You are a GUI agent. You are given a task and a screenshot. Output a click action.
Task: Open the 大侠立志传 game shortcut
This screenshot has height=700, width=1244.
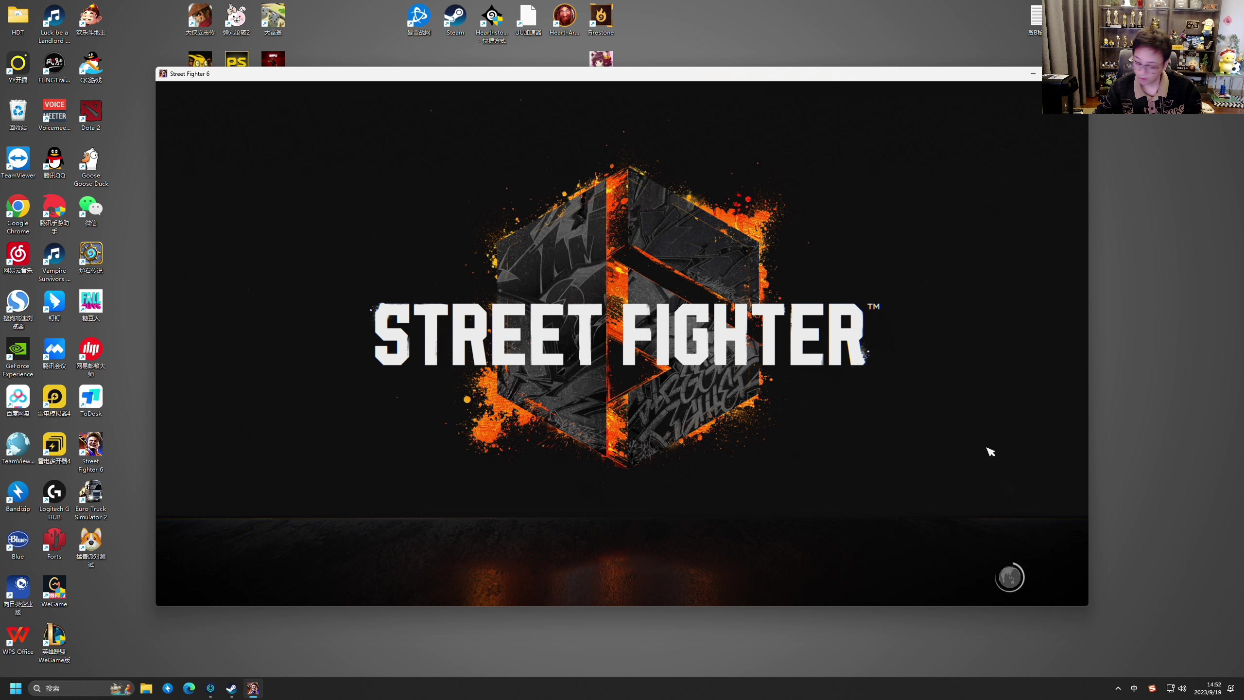tap(200, 20)
